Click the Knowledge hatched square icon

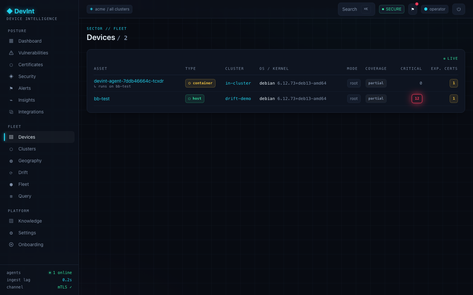click(11, 221)
